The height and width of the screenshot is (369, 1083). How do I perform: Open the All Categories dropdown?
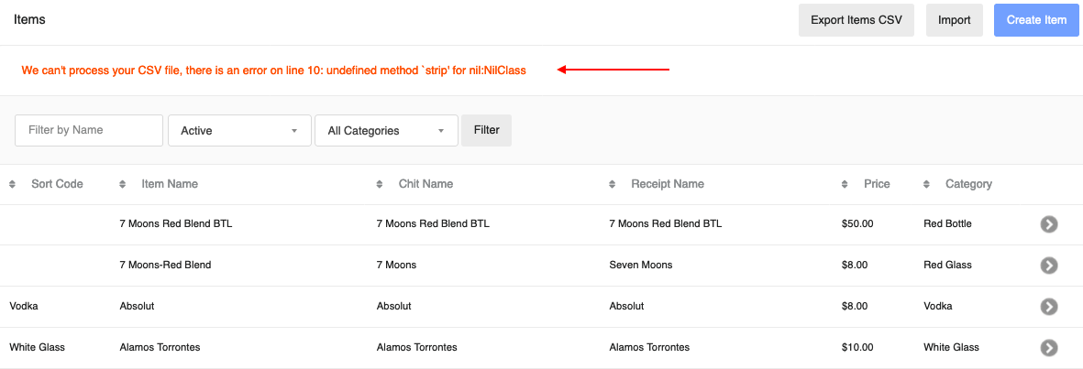386,130
